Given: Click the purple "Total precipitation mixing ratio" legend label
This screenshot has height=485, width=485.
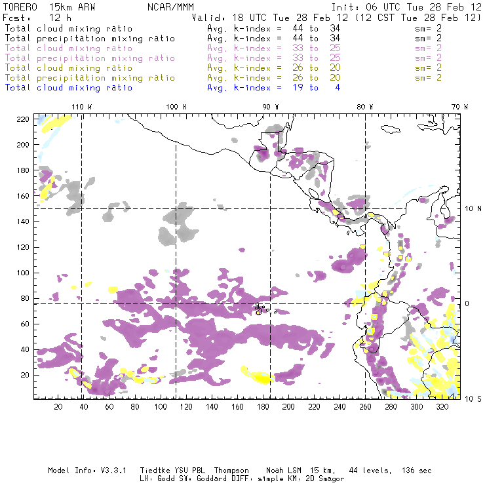Looking at the screenshot, I should (x=90, y=58).
